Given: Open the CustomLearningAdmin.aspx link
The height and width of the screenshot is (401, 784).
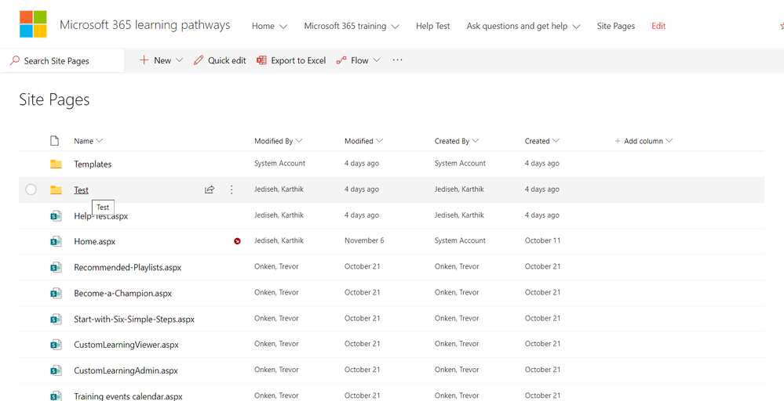Looking at the screenshot, I should [126, 370].
